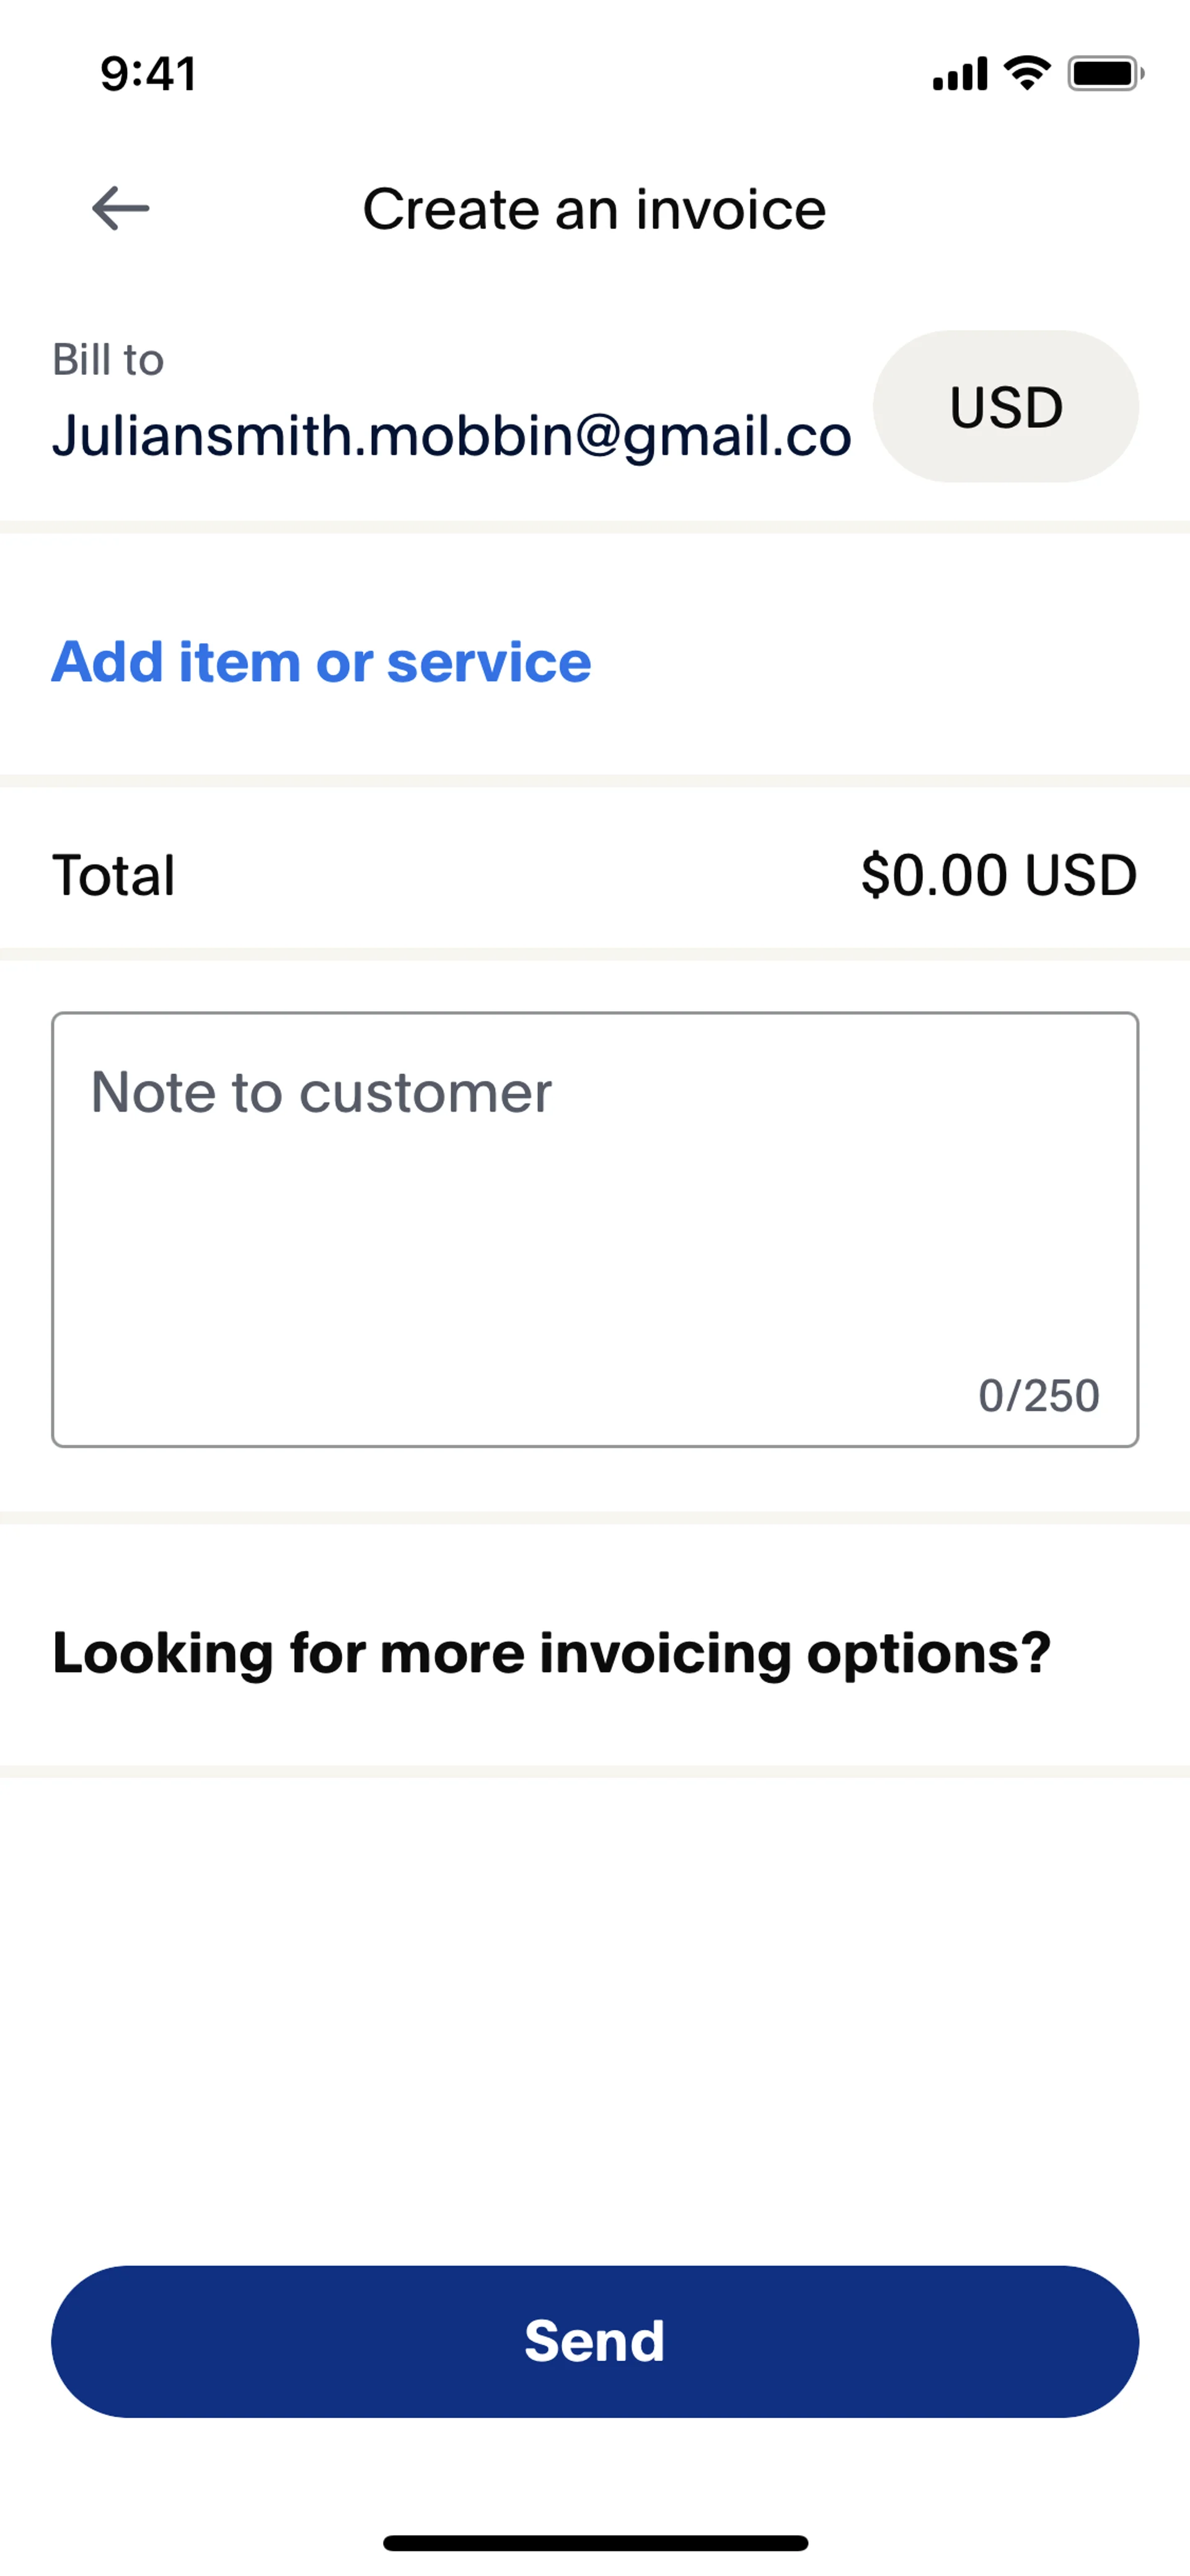
Task: Expand 'Looking for more invoicing options?'
Action: coord(551,1652)
